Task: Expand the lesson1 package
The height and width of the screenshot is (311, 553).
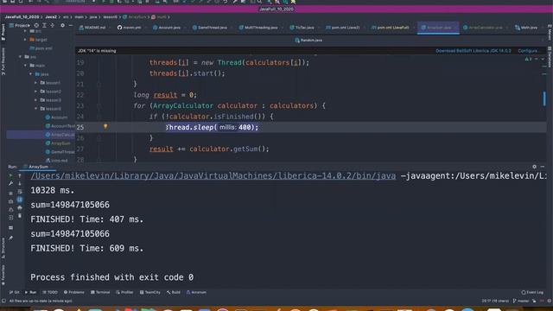Action: (35, 83)
